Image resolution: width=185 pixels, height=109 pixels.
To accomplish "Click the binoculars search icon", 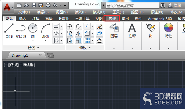I will (x=163, y=5).
